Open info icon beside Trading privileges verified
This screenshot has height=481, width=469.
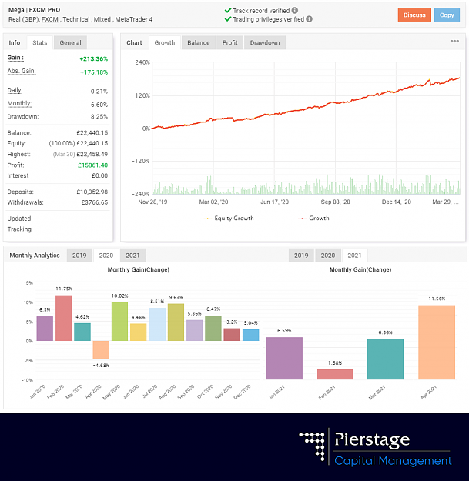point(309,19)
